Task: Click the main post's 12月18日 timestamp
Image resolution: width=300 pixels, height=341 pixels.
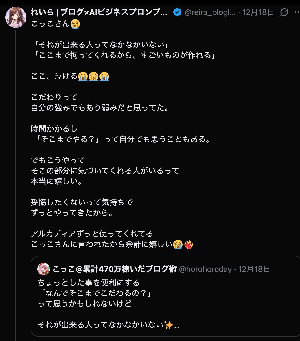Action: [258, 12]
